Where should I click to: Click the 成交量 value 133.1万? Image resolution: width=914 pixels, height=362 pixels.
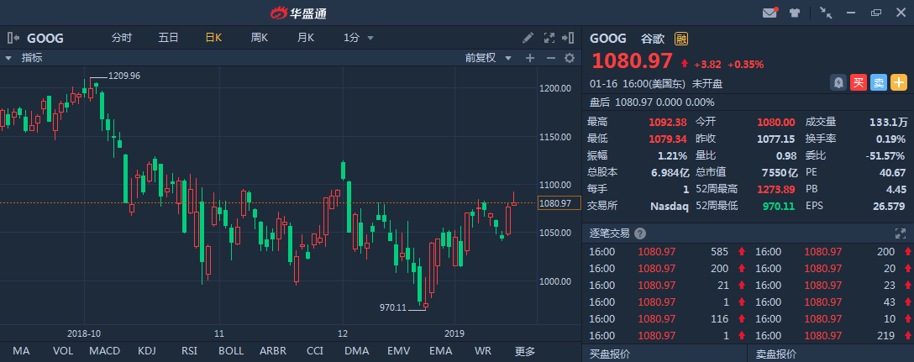889,123
